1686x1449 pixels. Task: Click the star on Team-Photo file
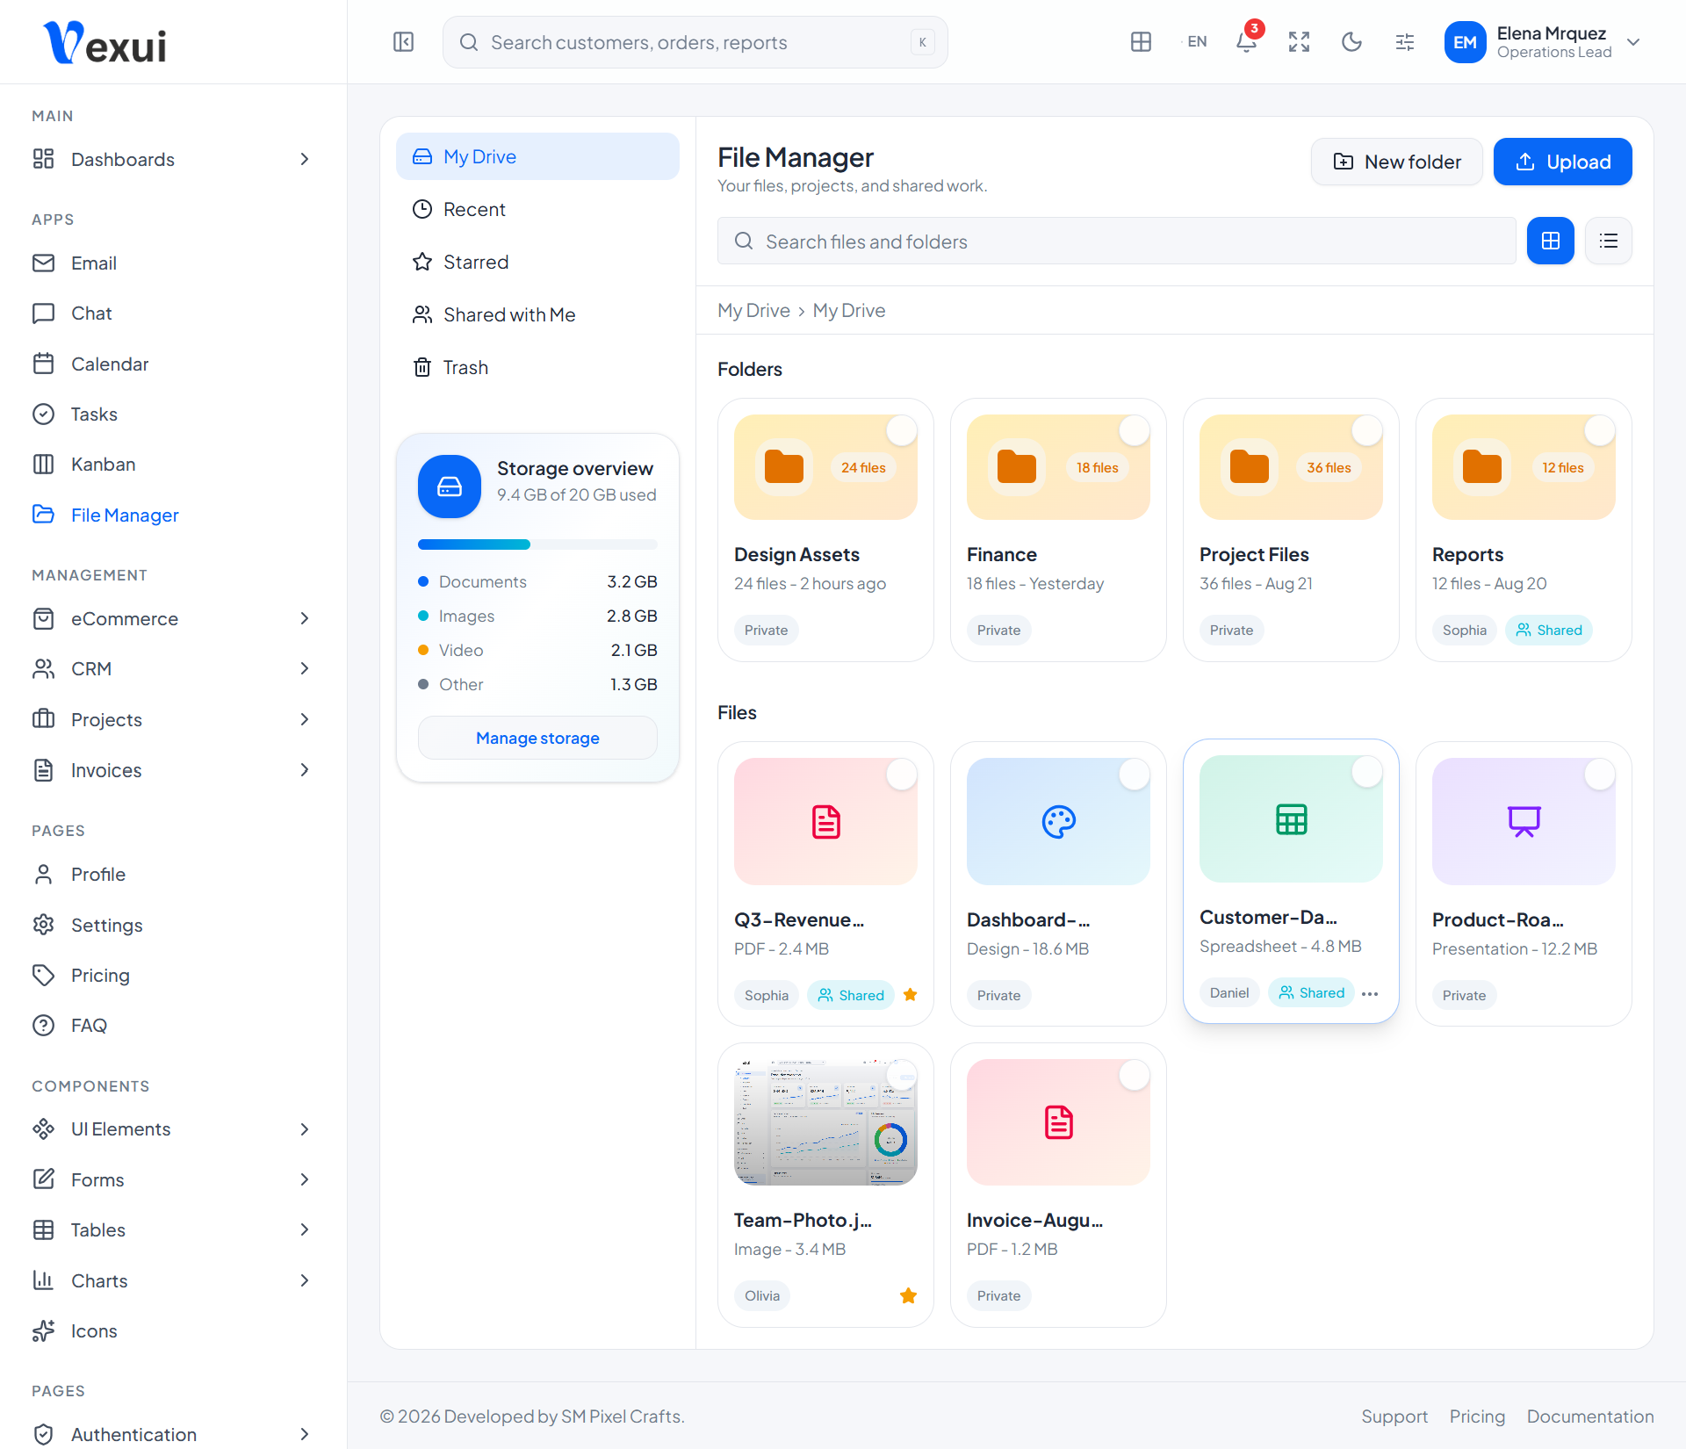tap(908, 1295)
